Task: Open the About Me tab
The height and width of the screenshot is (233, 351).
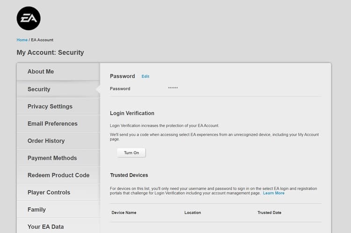Action: click(x=41, y=72)
